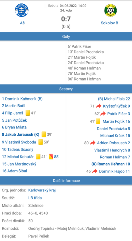The height and width of the screenshot is (241, 132).
Task: Open goalkeeper Dominik Kačmarík player link
Action: pyautogui.click(x=22, y=99)
